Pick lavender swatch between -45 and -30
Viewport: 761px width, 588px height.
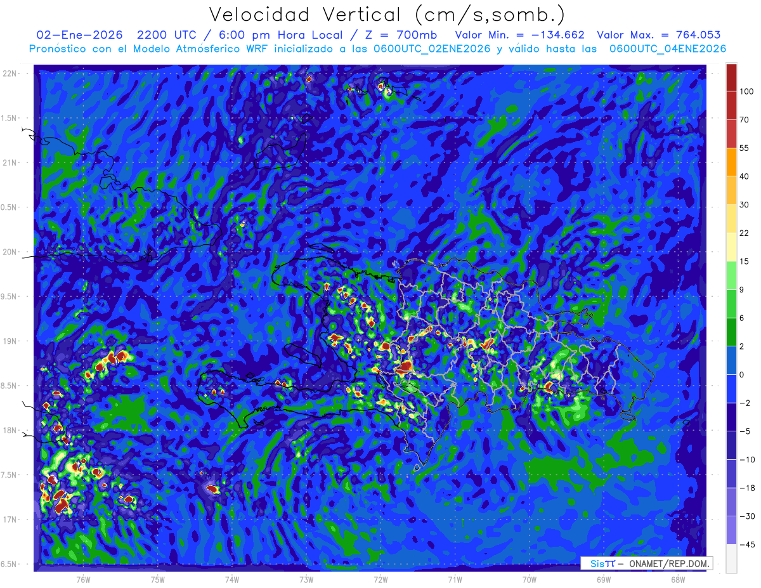pyautogui.click(x=731, y=530)
